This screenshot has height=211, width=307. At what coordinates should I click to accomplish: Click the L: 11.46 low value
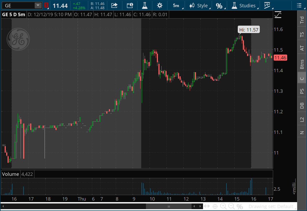pyautogui.click(x=123, y=15)
